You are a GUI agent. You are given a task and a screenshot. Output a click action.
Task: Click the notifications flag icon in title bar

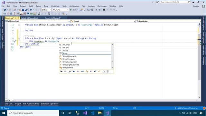point(153,2)
